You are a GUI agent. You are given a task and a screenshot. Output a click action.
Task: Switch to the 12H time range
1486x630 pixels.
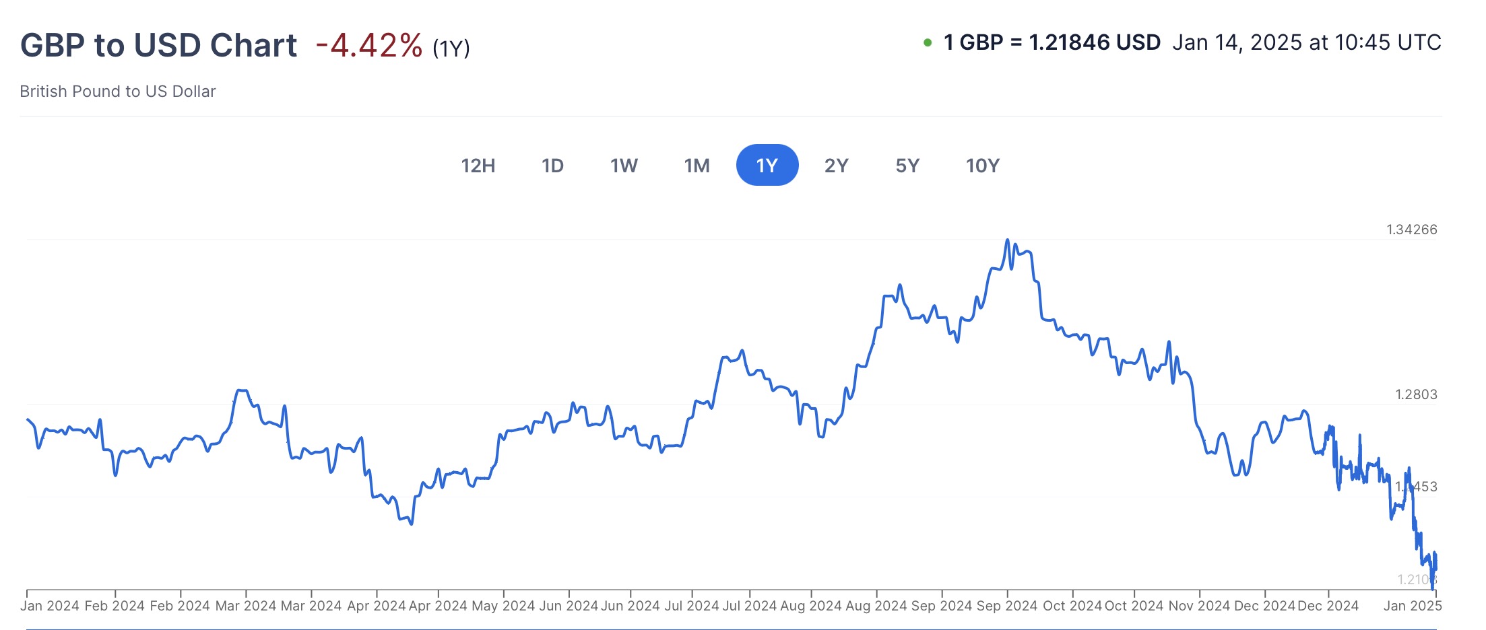[x=478, y=166]
